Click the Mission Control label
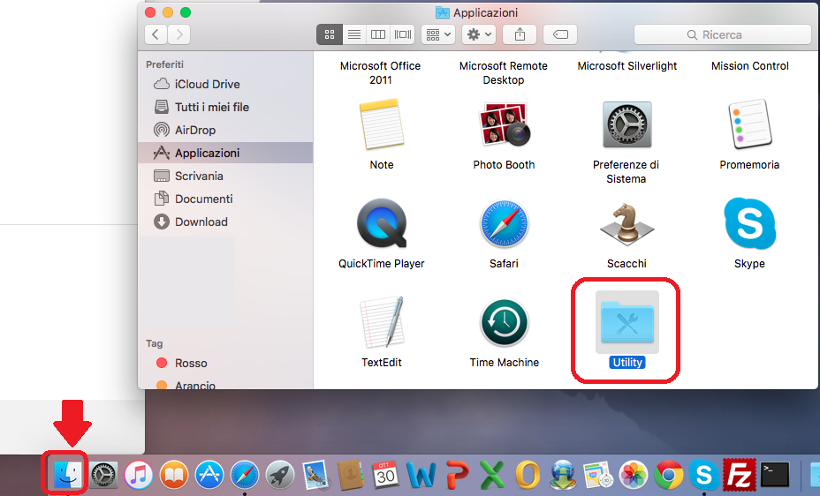Viewport: 820px width, 496px height. [x=750, y=66]
